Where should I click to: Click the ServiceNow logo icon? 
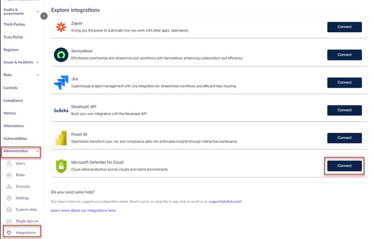(61, 54)
